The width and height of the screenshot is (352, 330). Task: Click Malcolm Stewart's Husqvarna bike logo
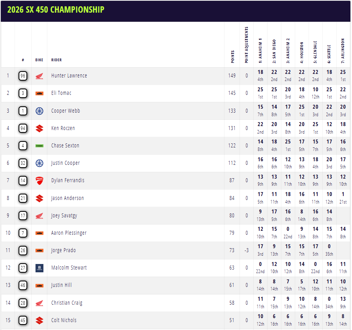[39, 268]
